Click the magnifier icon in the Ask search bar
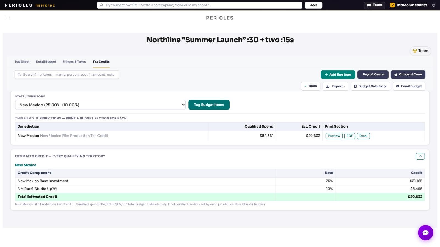This screenshot has height=247, width=440. click(101, 5)
